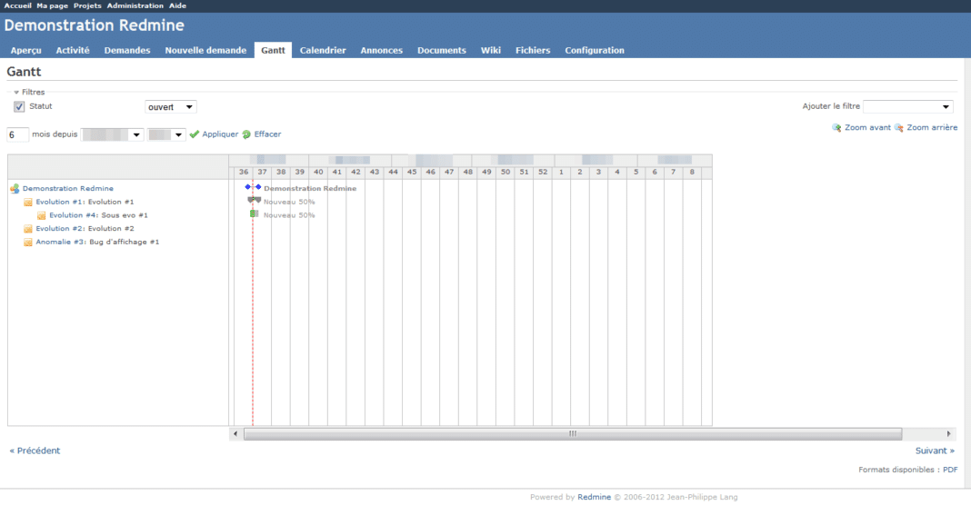Click week 52 header cell
The width and height of the screenshot is (971, 515).
click(x=543, y=172)
